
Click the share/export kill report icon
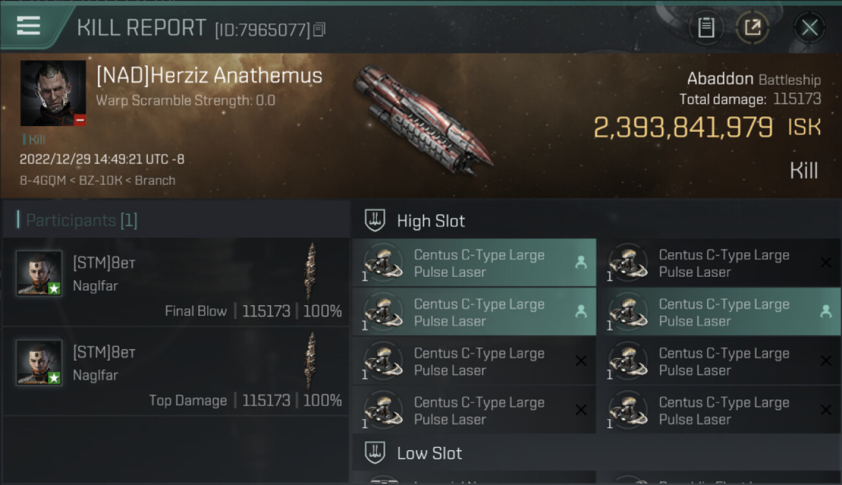753,28
